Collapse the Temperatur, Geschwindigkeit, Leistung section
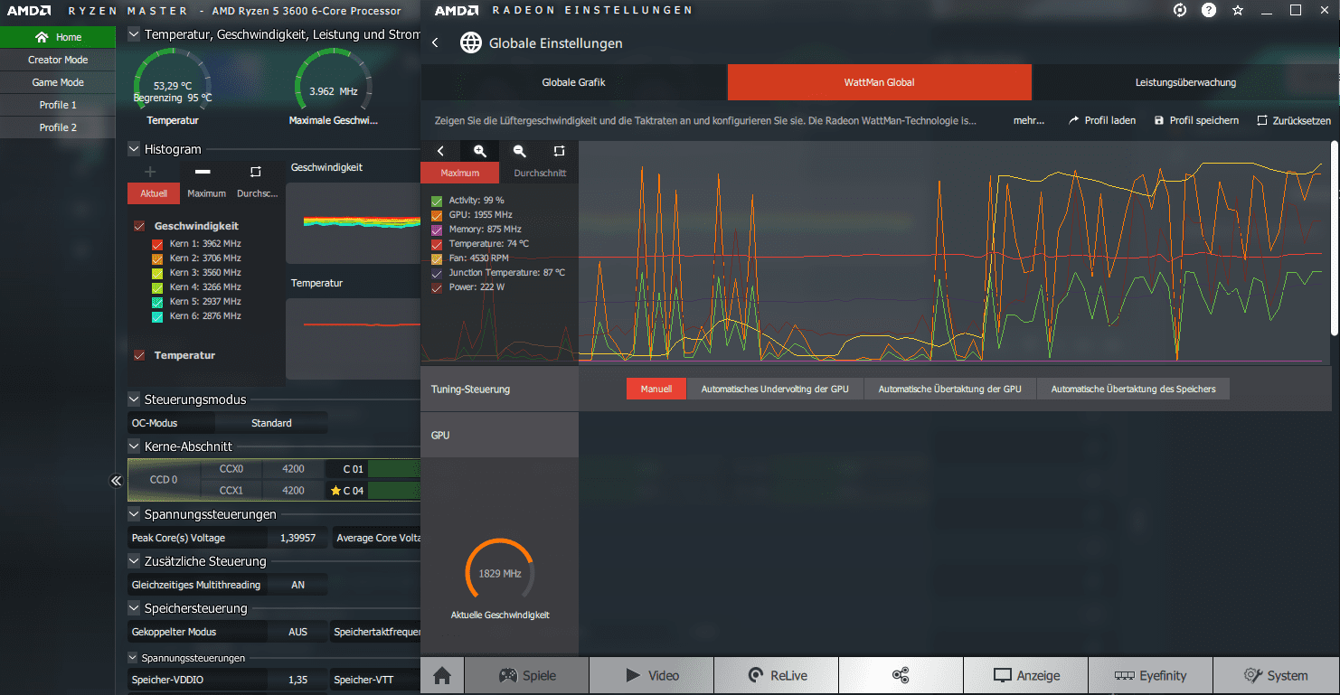 click(x=134, y=34)
